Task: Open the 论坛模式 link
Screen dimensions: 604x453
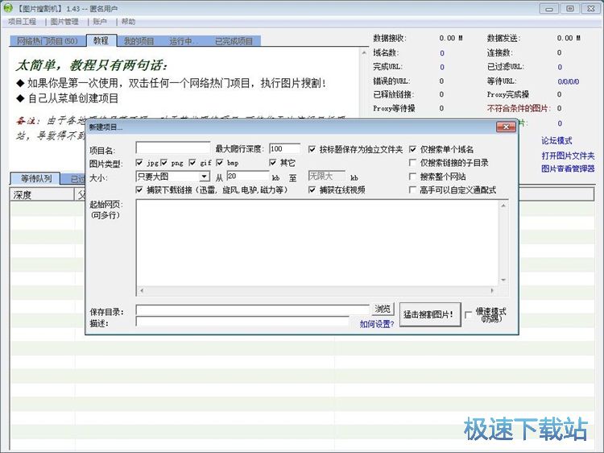Action: 556,141
